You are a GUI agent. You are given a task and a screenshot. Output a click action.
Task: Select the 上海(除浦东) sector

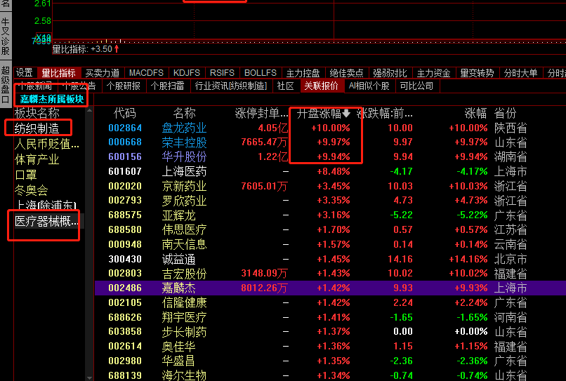(46, 205)
